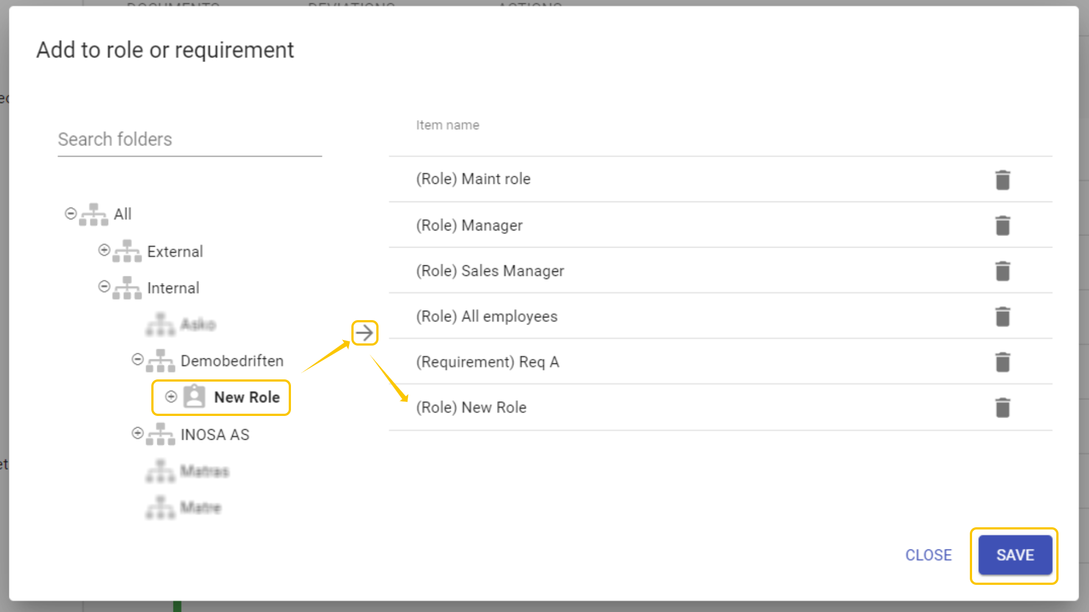Delete the New Role entry
This screenshot has width=1089, height=612.
pos(1003,407)
